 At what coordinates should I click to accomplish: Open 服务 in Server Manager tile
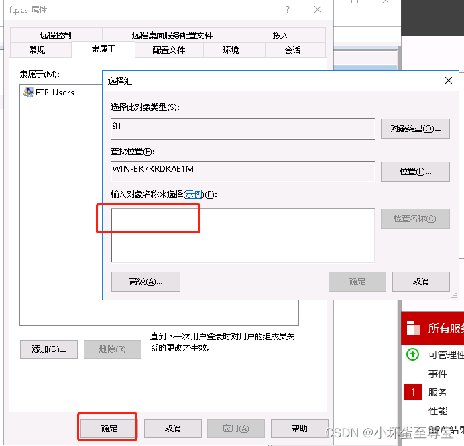pos(438,392)
